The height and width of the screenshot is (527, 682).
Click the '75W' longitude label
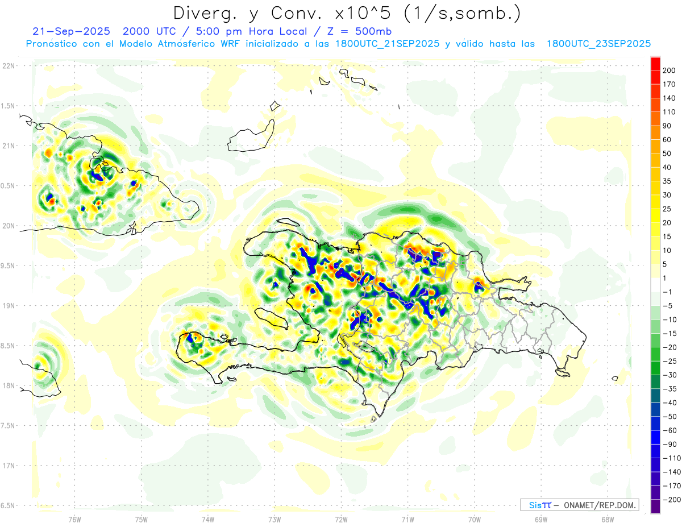pyautogui.click(x=142, y=519)
